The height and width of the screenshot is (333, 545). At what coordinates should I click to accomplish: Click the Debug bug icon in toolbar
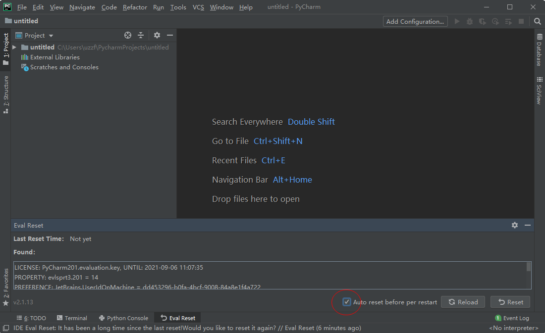click(x=470, y=22)
